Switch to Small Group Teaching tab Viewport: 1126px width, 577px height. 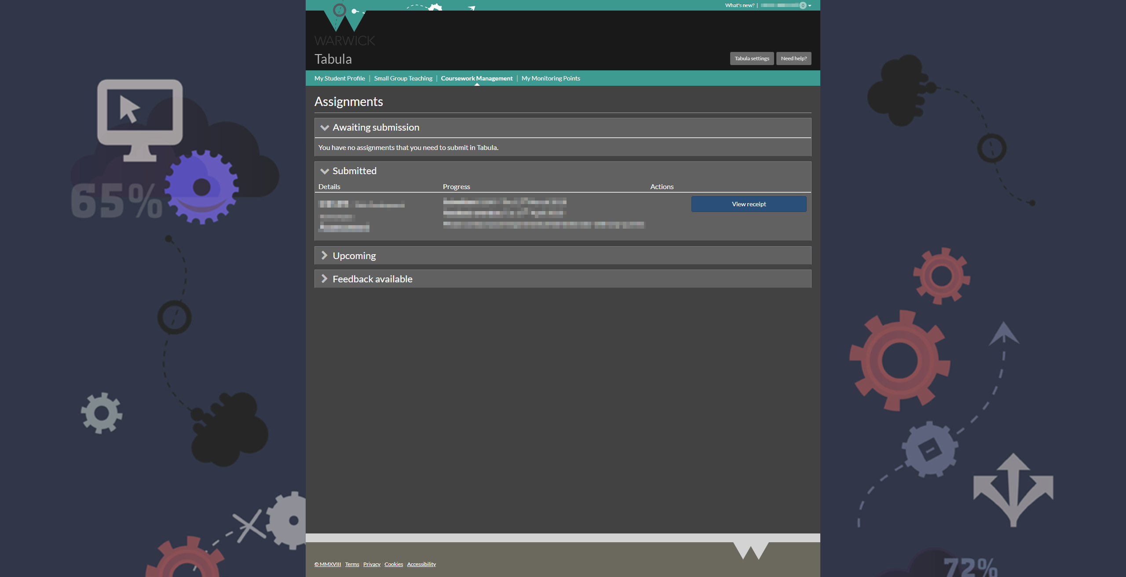pos(403,78)
